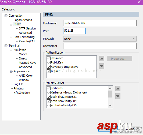Close the Session Options dialog
Screen dimensions: 143x135
[x=139, y=2]
